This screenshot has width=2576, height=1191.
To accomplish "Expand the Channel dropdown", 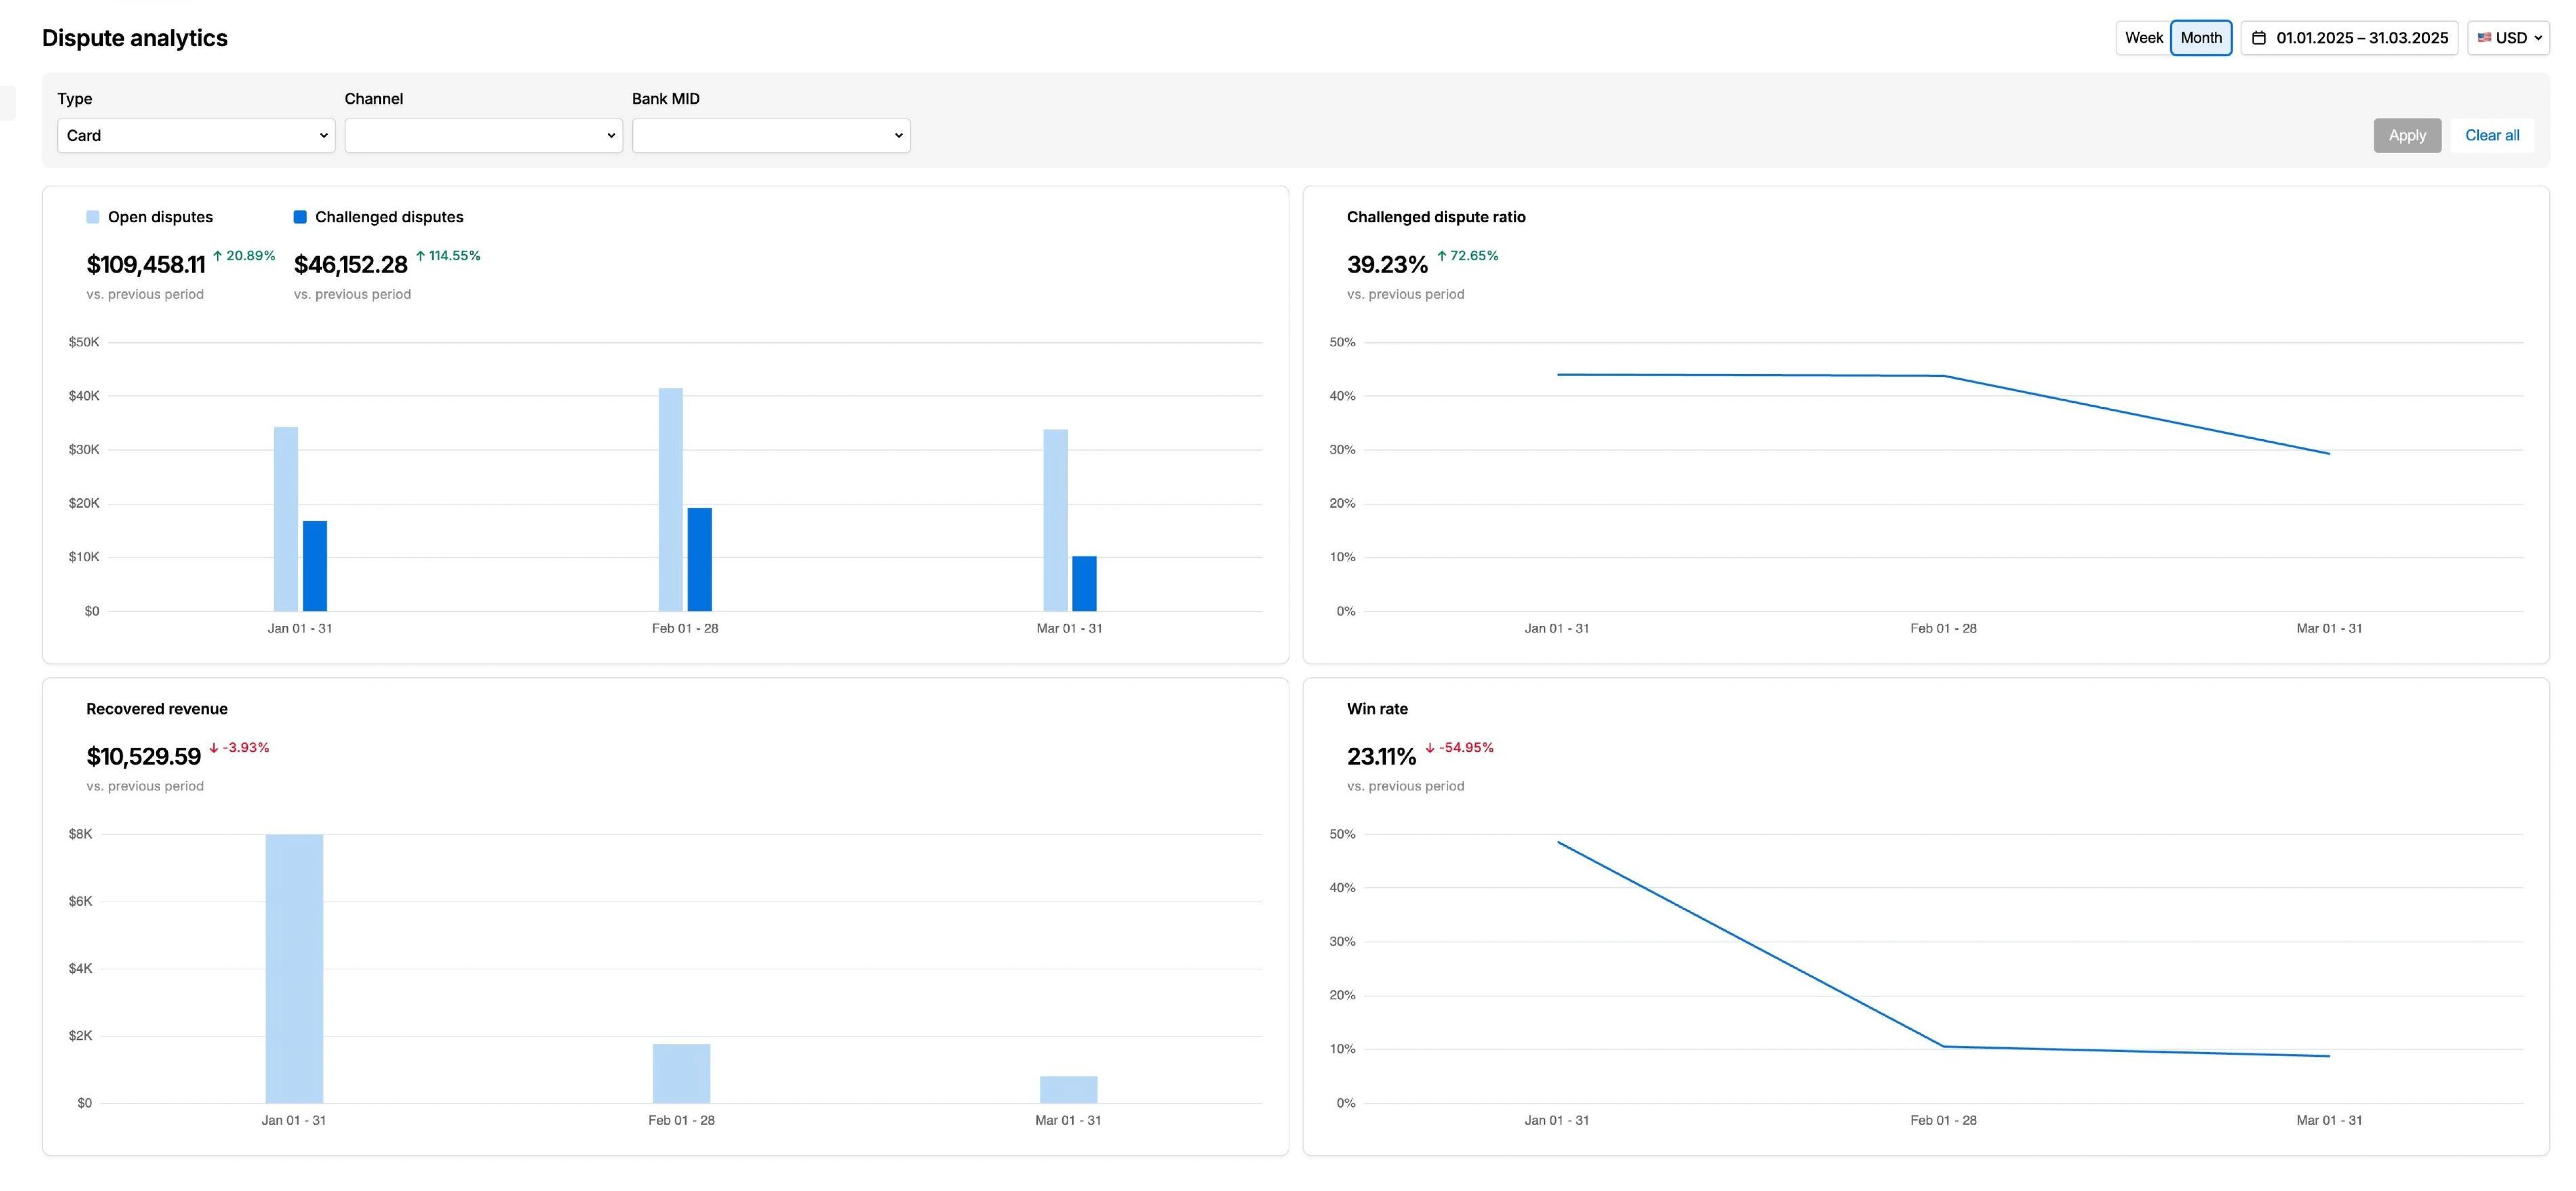I will pos(483,135).
